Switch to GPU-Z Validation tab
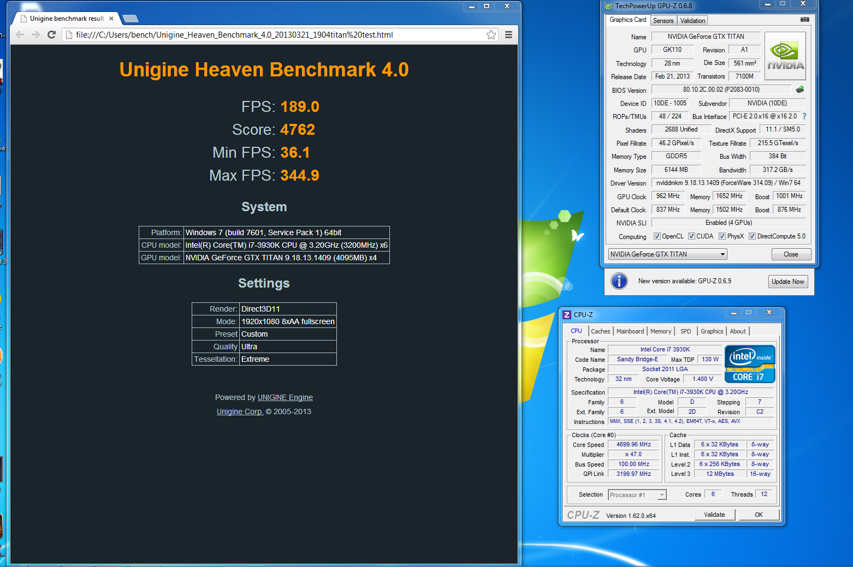 (x=692, y=21)
